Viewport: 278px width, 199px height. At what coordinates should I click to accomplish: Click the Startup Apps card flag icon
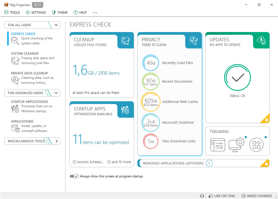click(x=125, y=110)
